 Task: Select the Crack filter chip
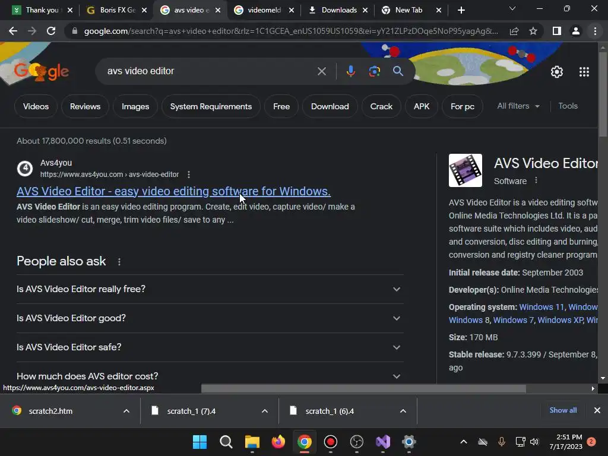point(381,106)
